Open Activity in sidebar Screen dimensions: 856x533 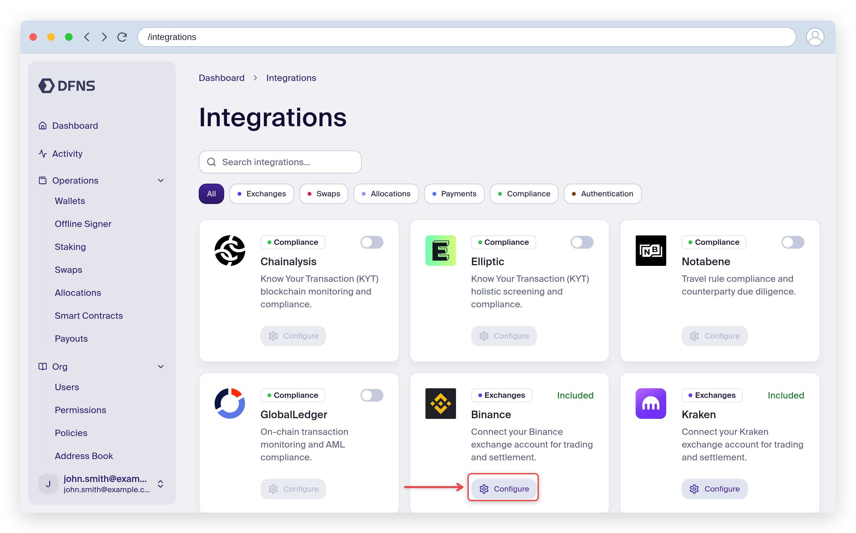pos(67,154)
